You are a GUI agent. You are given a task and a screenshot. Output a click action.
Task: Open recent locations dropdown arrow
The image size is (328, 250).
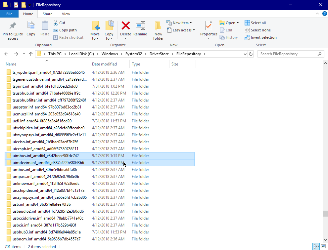[24, 54]
